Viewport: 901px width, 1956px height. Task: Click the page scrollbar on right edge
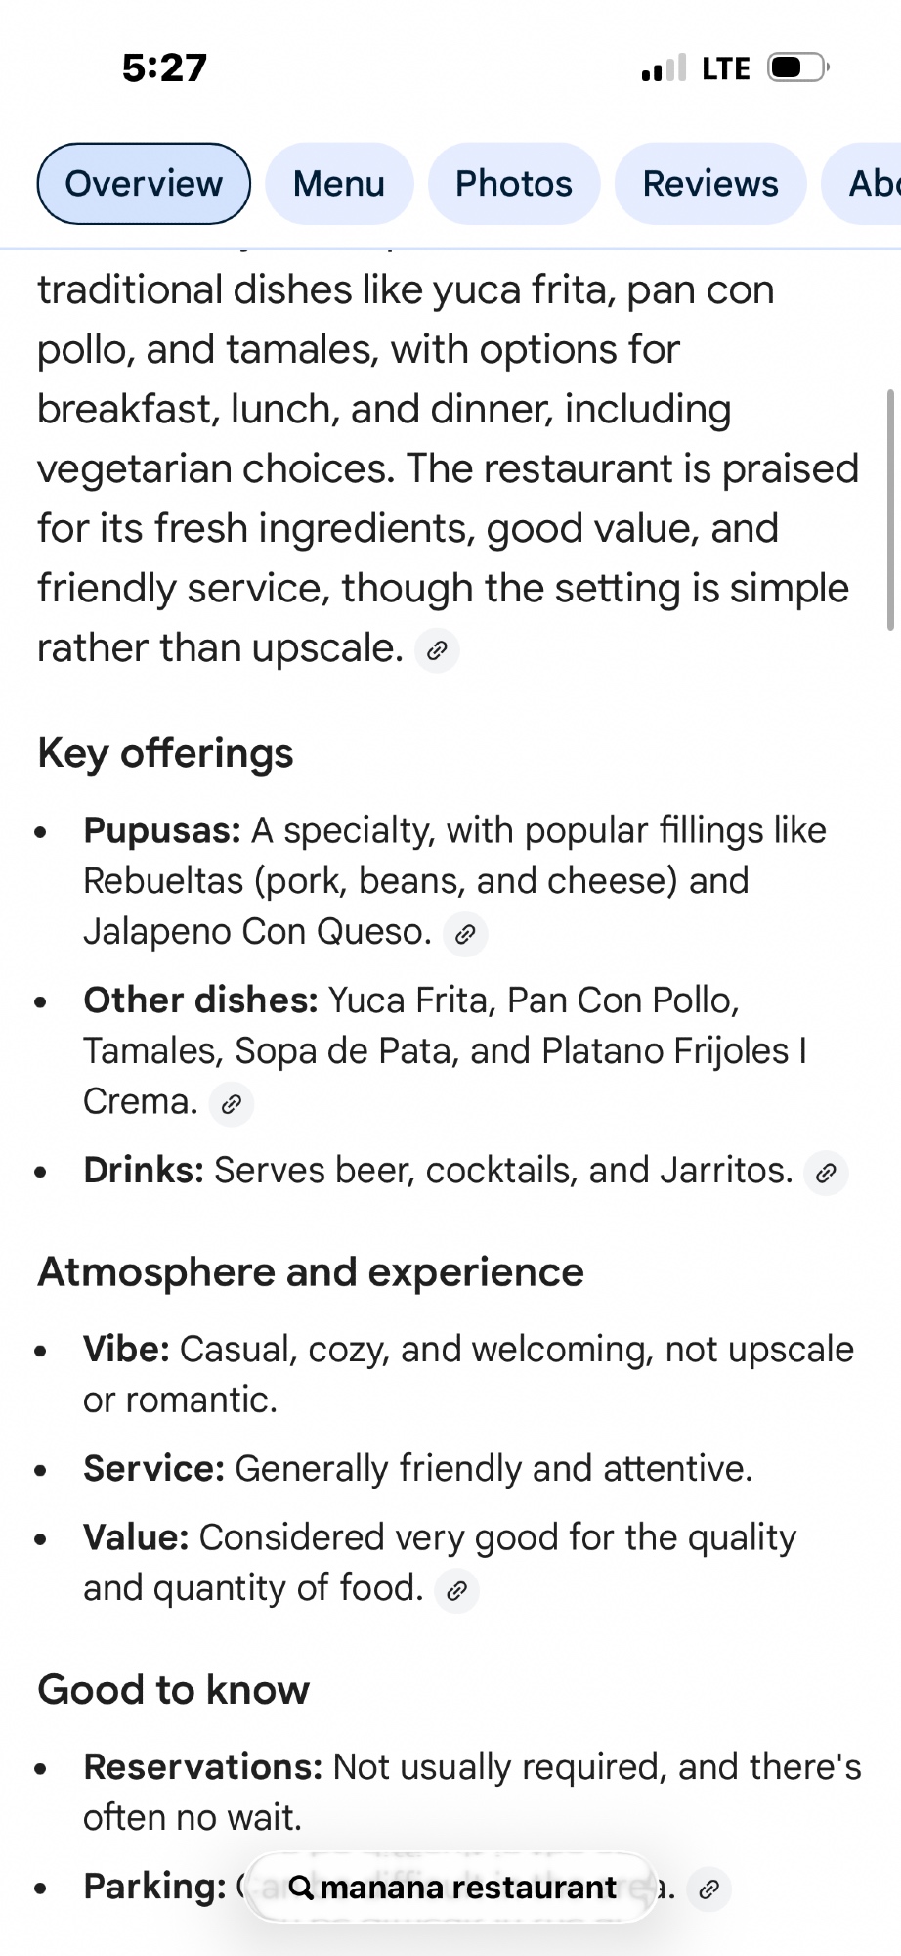[889, 509]
